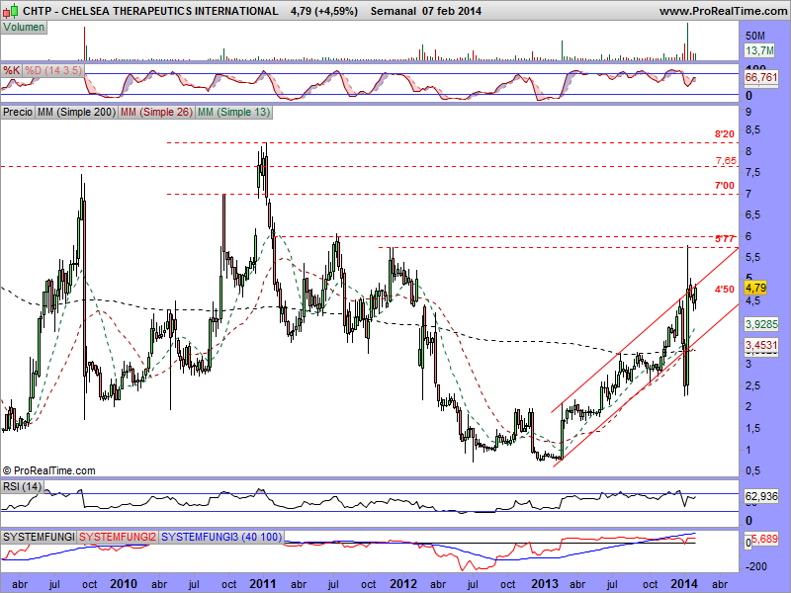The width and height of the screenshot is (791, 593).
Task: Open the %D (14 3 5) indicator settings
Action: (x=53, y=70)
